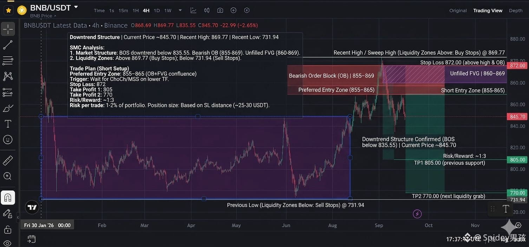Select the Risk/Reward: ~1:3 chart label
The height and width of the screenshot is (247, 529).
coord(465,156)
